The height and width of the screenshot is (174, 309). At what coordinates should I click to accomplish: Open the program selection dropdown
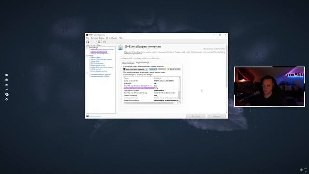coord(135,69)
